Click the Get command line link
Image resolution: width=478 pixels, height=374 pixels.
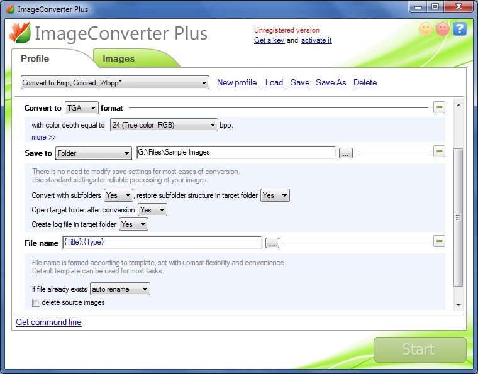tap(48, 322)
